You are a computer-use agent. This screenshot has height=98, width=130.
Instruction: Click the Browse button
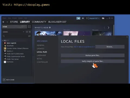(x=110, y=47)
